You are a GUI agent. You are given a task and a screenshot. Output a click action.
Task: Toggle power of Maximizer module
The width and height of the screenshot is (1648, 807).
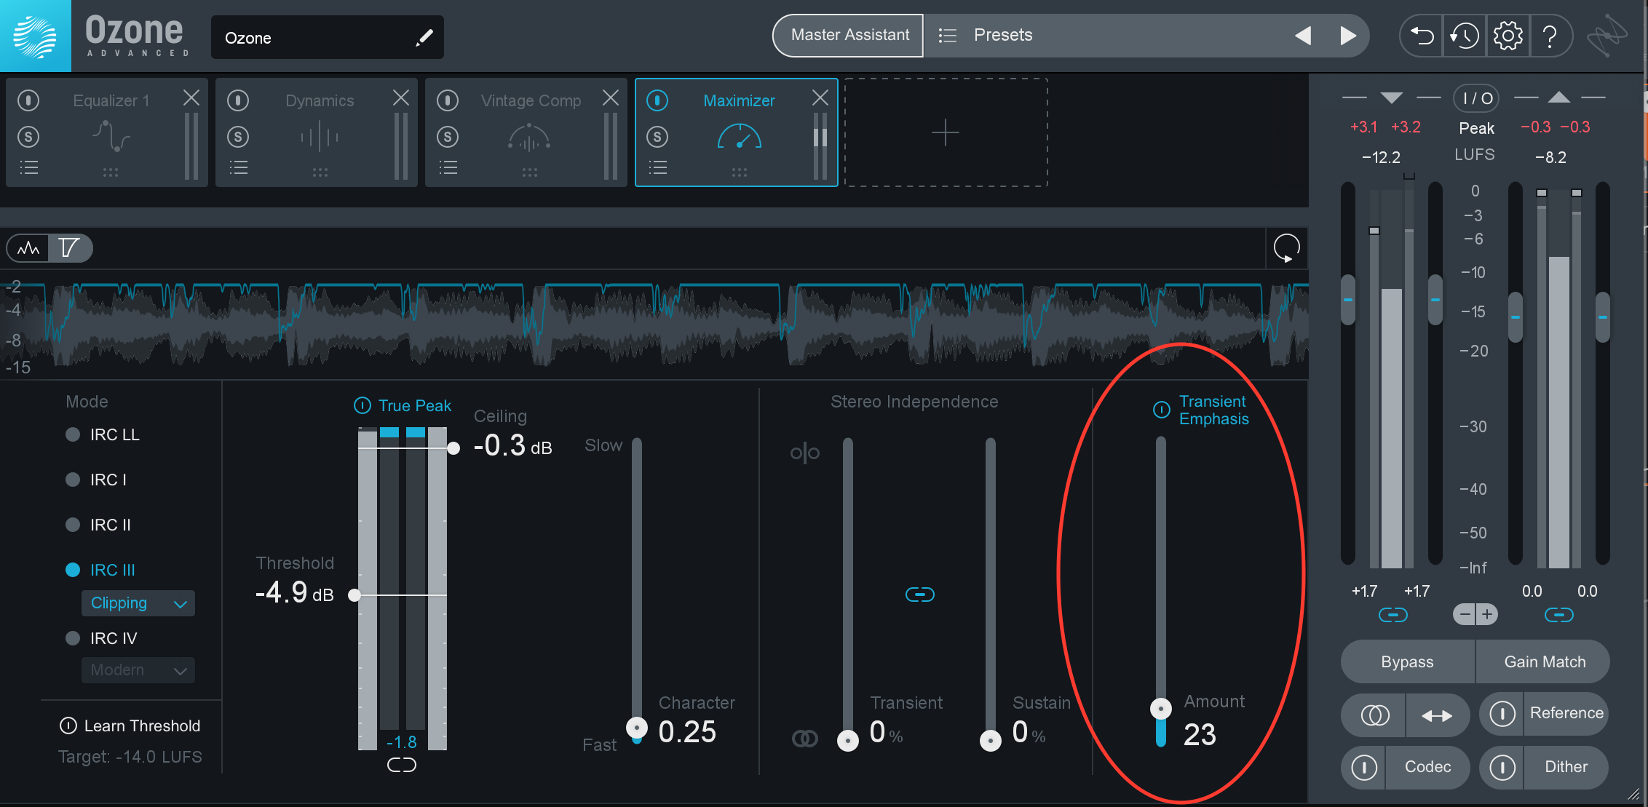click(657, 100)
